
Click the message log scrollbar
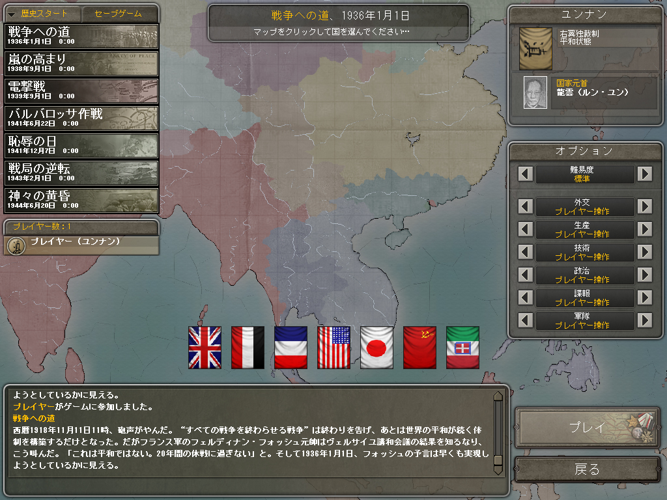(498, 433)
